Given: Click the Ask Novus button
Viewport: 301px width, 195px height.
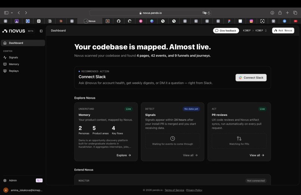Looking at the screenshot, I should tap(283, 31).
